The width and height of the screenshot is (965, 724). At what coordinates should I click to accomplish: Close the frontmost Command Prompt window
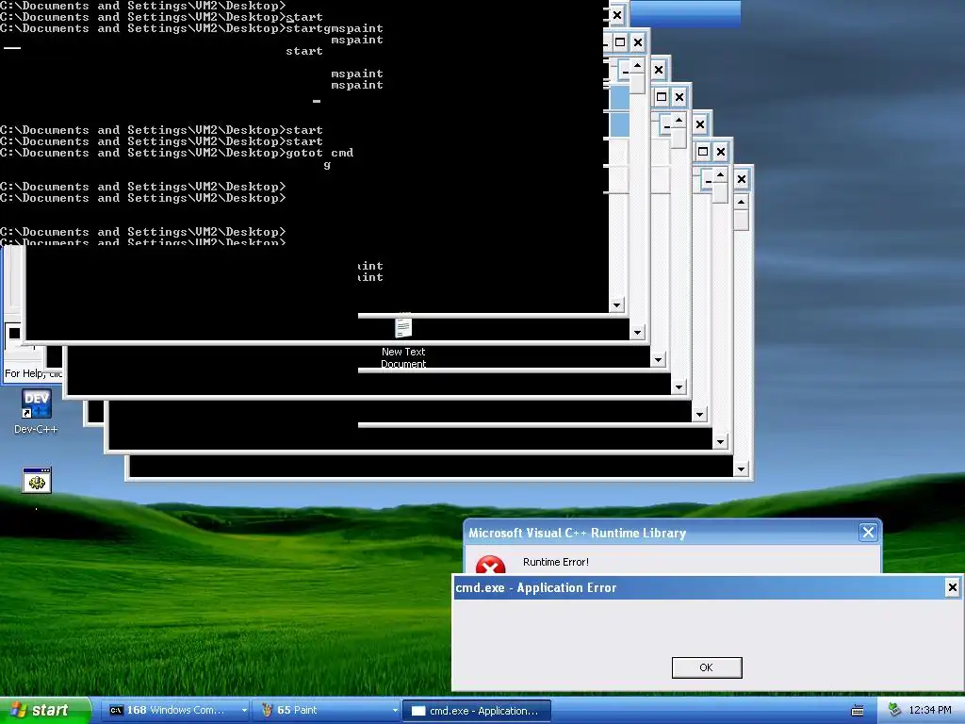coord(617,15)
